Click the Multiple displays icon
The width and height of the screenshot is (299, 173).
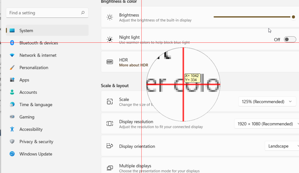(x=110, y=168)
